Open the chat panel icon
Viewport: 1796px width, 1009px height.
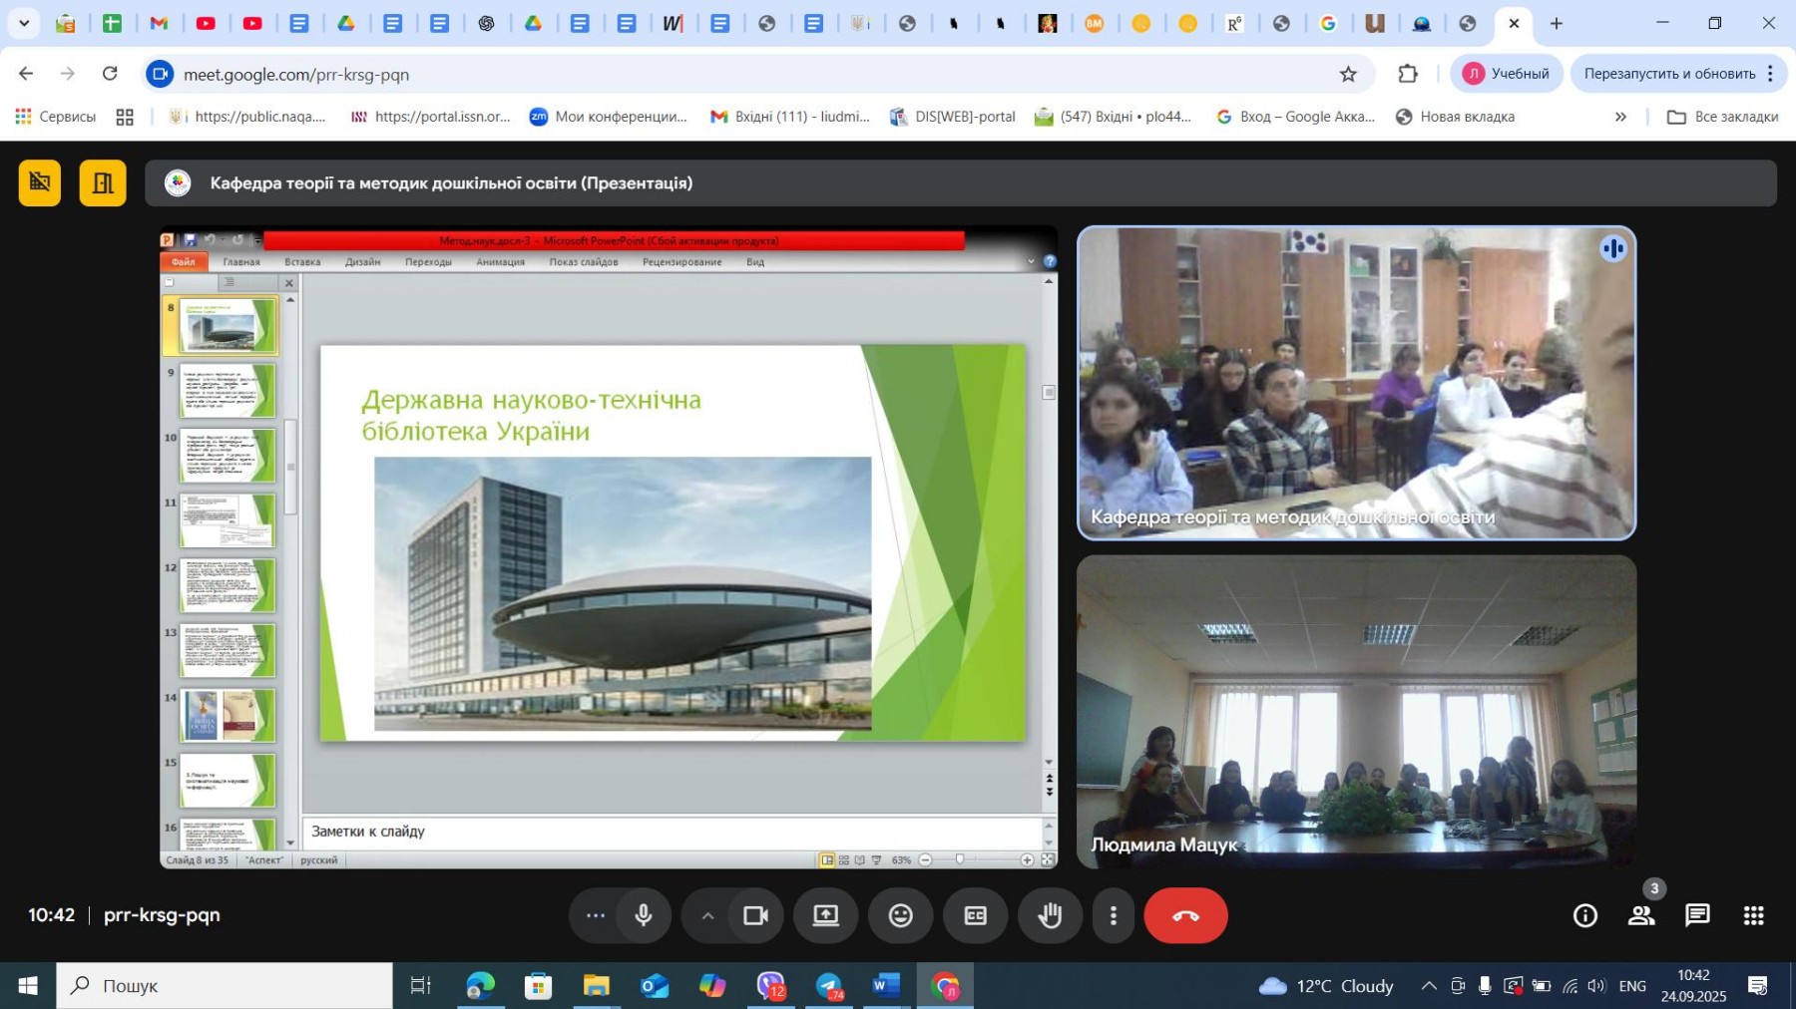(1697, 915)
